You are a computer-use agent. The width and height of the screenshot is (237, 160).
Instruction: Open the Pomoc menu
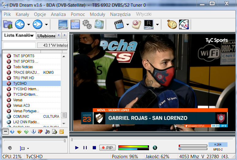(x=78, y=14)
